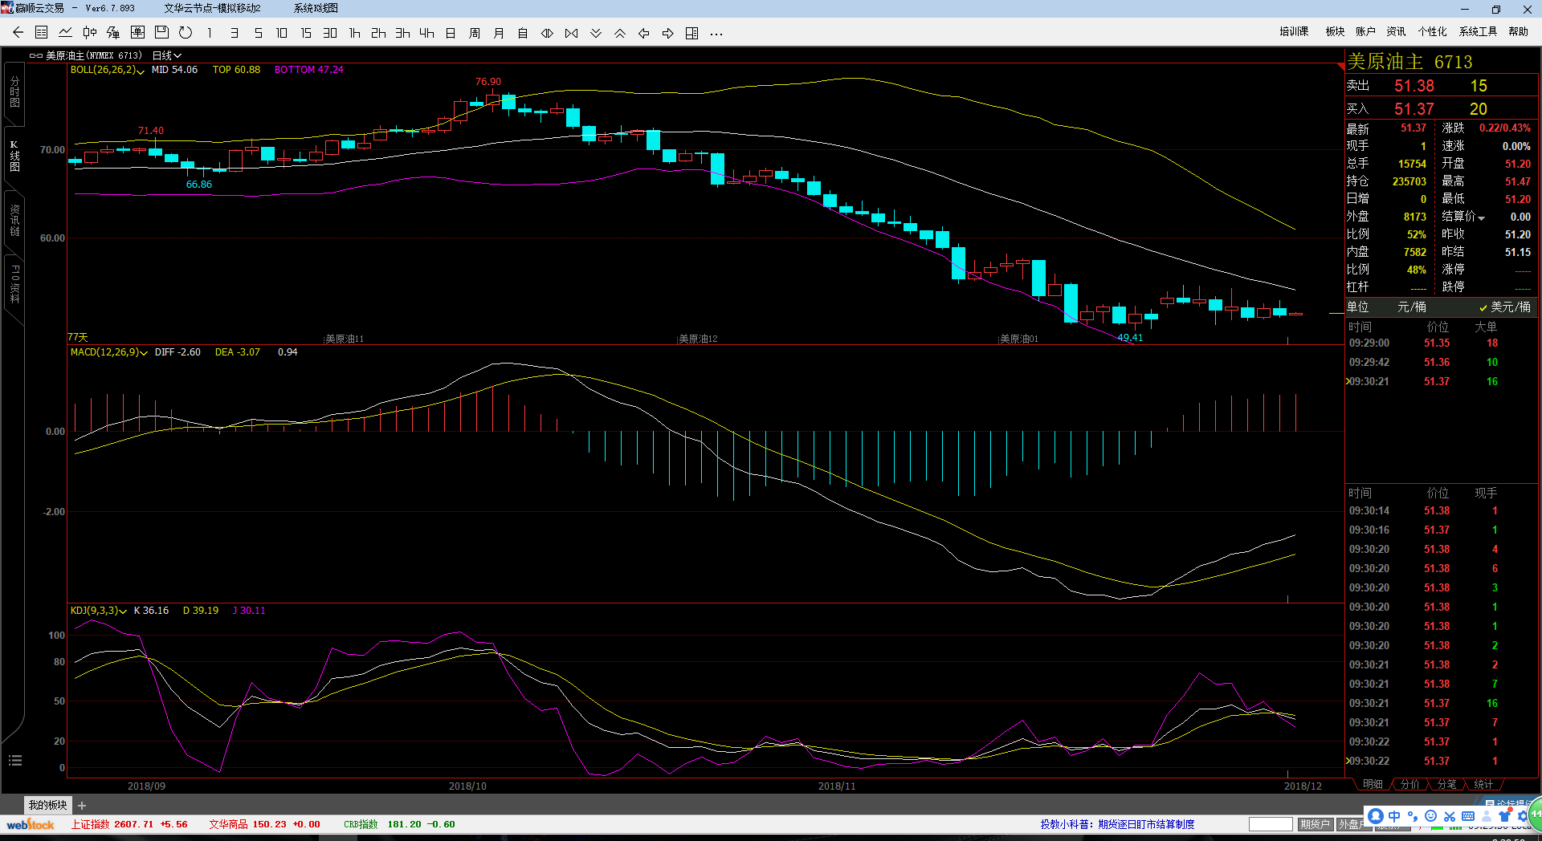Image resolution: width=1542 pixels, height=841 pixels.
Task: Click the refresh icon in the toolbar
Action: click(186, 33)
